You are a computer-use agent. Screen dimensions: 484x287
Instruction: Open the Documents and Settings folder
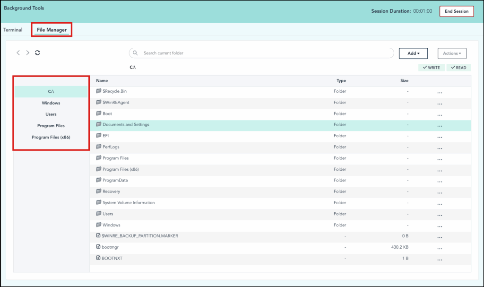126,125
